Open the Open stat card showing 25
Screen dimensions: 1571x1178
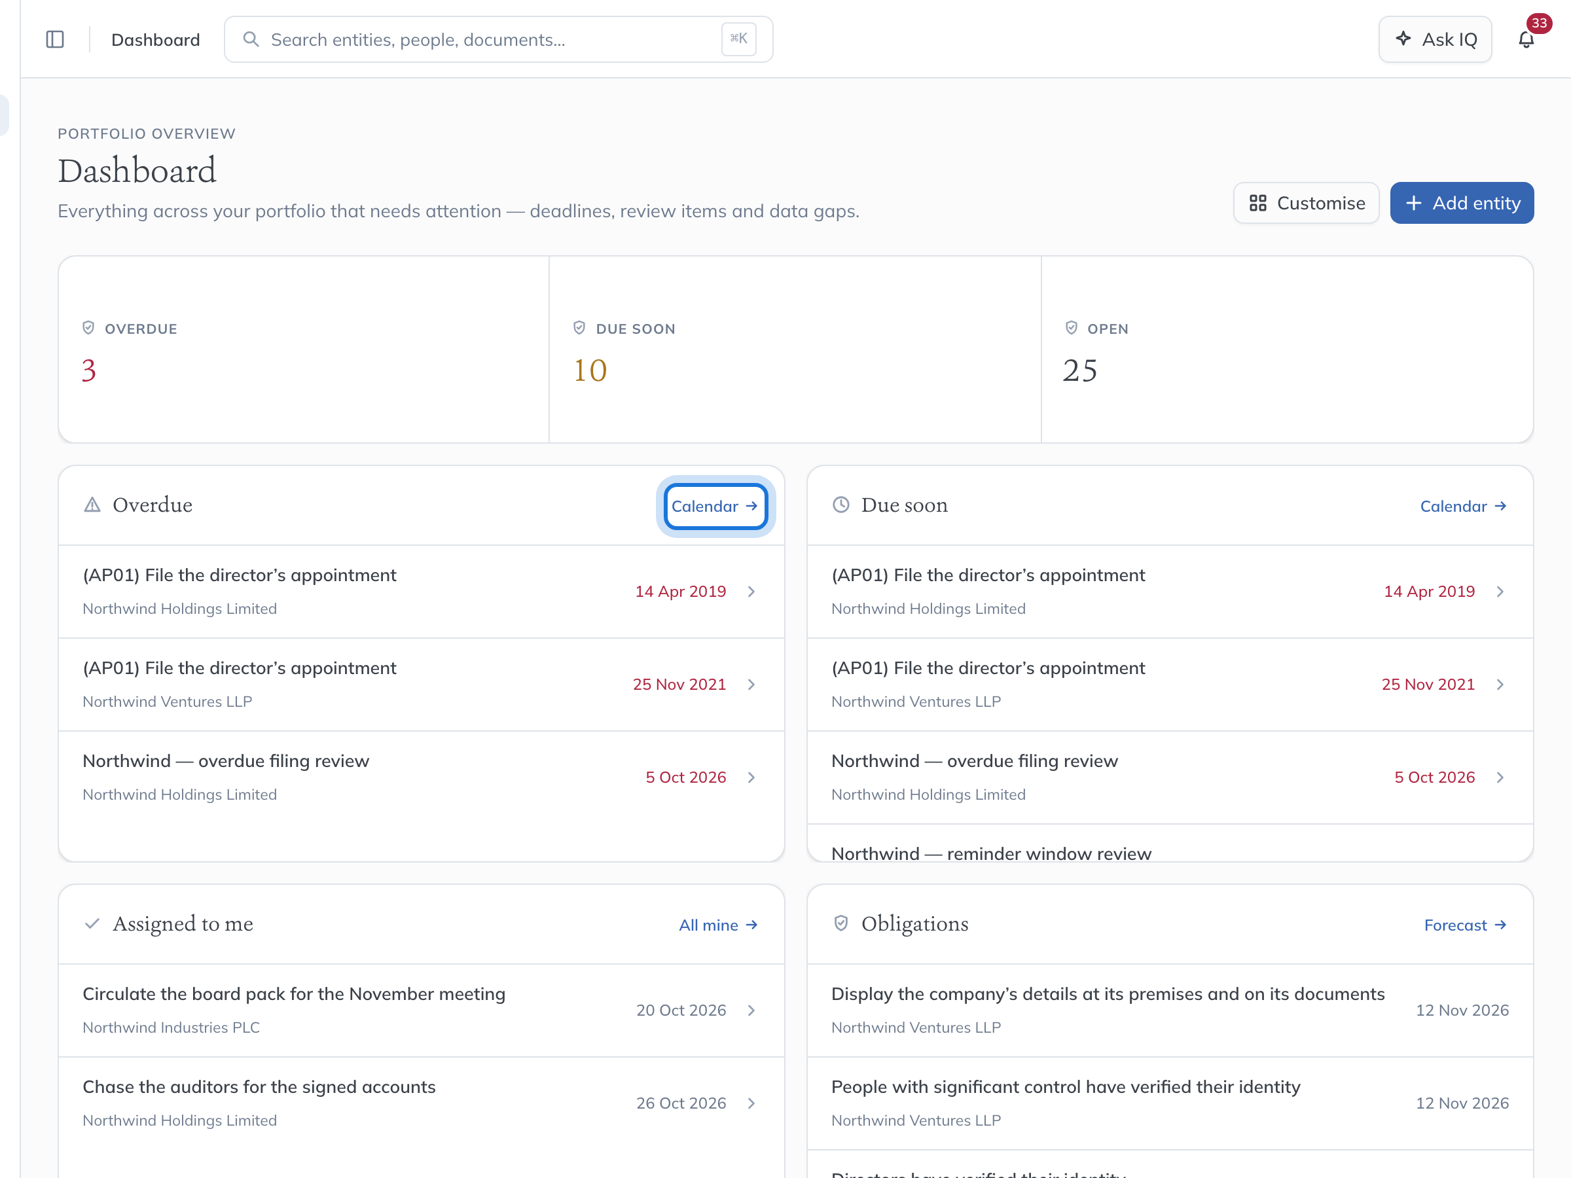click(x=1287, y=349)
